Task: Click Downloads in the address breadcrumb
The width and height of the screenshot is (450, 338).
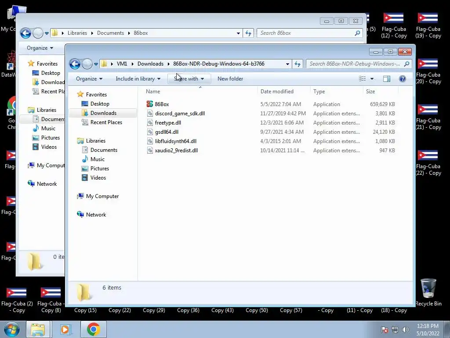Action: 150,64
